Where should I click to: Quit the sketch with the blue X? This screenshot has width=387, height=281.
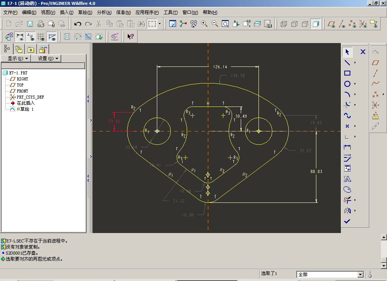tap(363, 52)
